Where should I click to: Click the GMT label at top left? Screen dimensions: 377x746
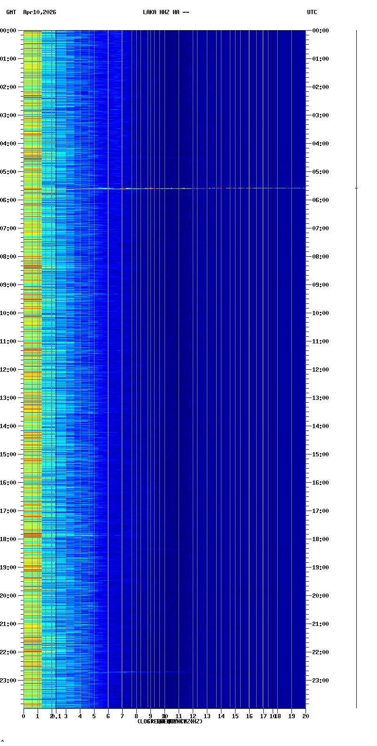pyautogui.click(x=11, y=12)
